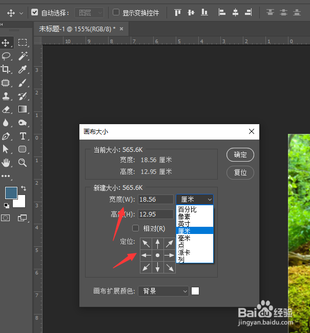
Task: Uncheck the 自动选择 checkbox
Action: tap(34, 12)
